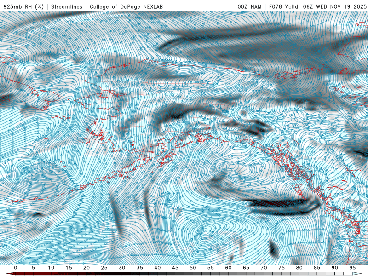Click the "Streamlines" label in header
The height and width of the screenshot is (276, 368).
(67, 6)
